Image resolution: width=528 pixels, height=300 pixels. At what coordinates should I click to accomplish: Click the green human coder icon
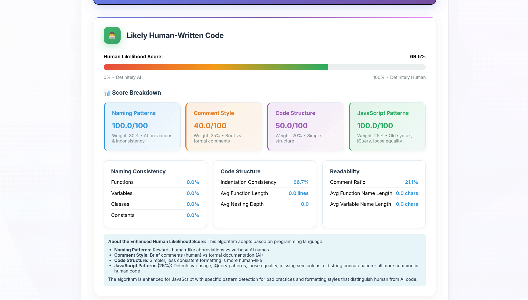[112, 35]
